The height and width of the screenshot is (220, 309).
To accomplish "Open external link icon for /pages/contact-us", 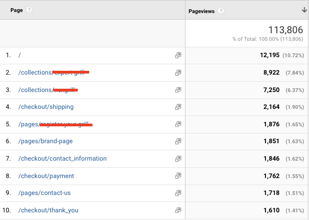I will pos(178,193).
